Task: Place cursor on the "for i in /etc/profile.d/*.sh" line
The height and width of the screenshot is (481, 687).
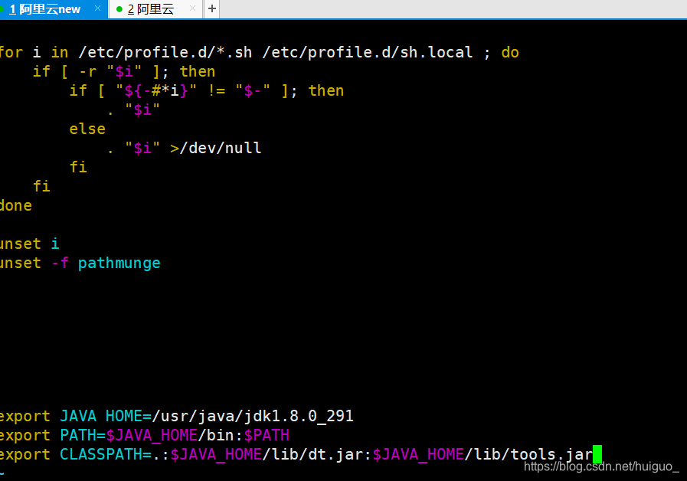Action: 260,53
